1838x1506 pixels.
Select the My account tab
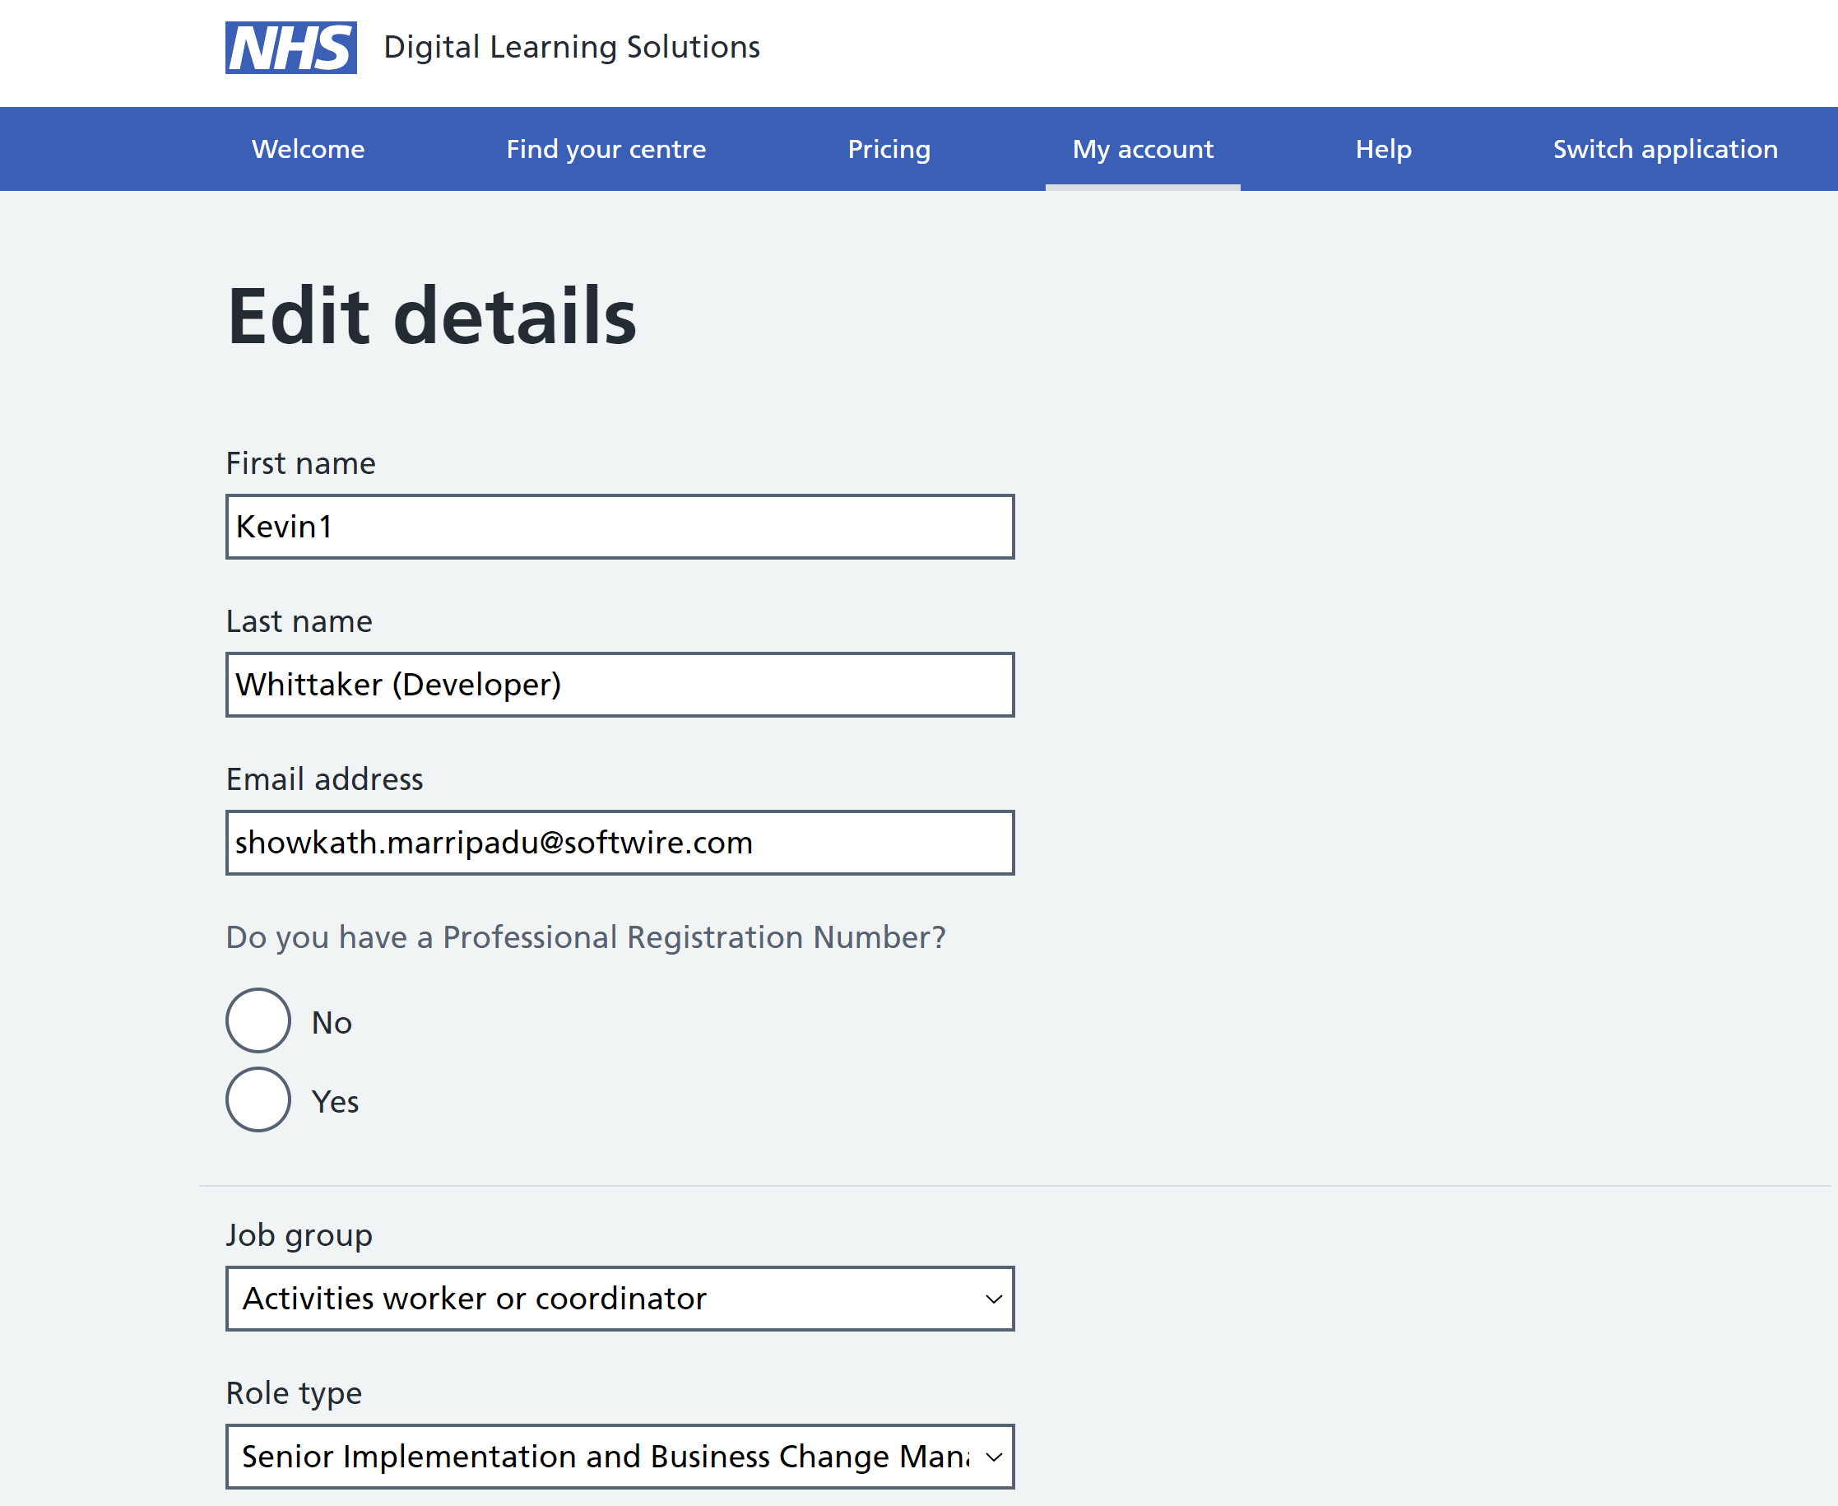coord(1141,149)
